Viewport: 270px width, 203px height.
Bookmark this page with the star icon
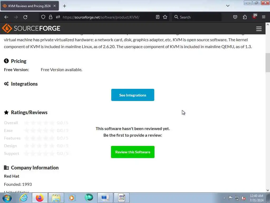pos(165,17)
